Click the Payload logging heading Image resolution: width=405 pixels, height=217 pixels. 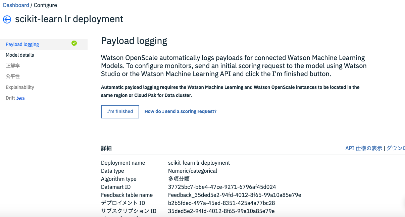point(134,41)
